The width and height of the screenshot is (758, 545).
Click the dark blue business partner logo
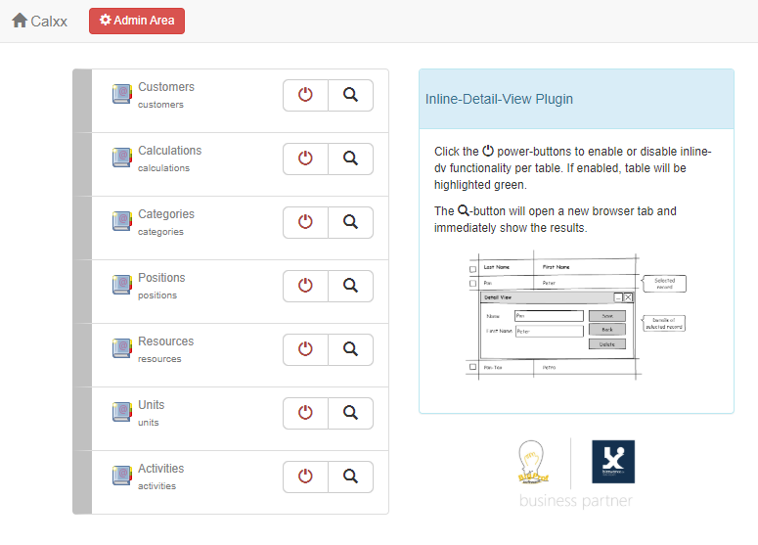tap(613, 462)
